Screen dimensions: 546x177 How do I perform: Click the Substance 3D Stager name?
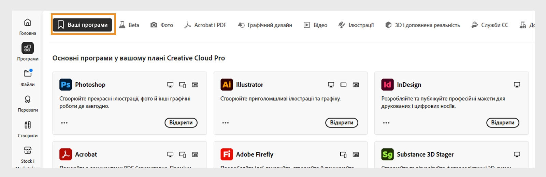[425, 154]
